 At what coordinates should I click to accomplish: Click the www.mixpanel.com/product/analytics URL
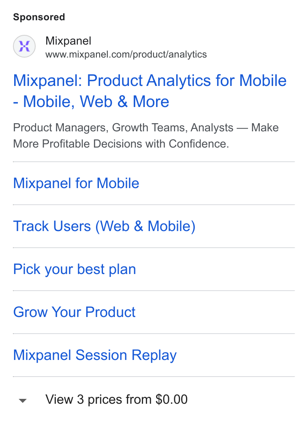[126, 54]
